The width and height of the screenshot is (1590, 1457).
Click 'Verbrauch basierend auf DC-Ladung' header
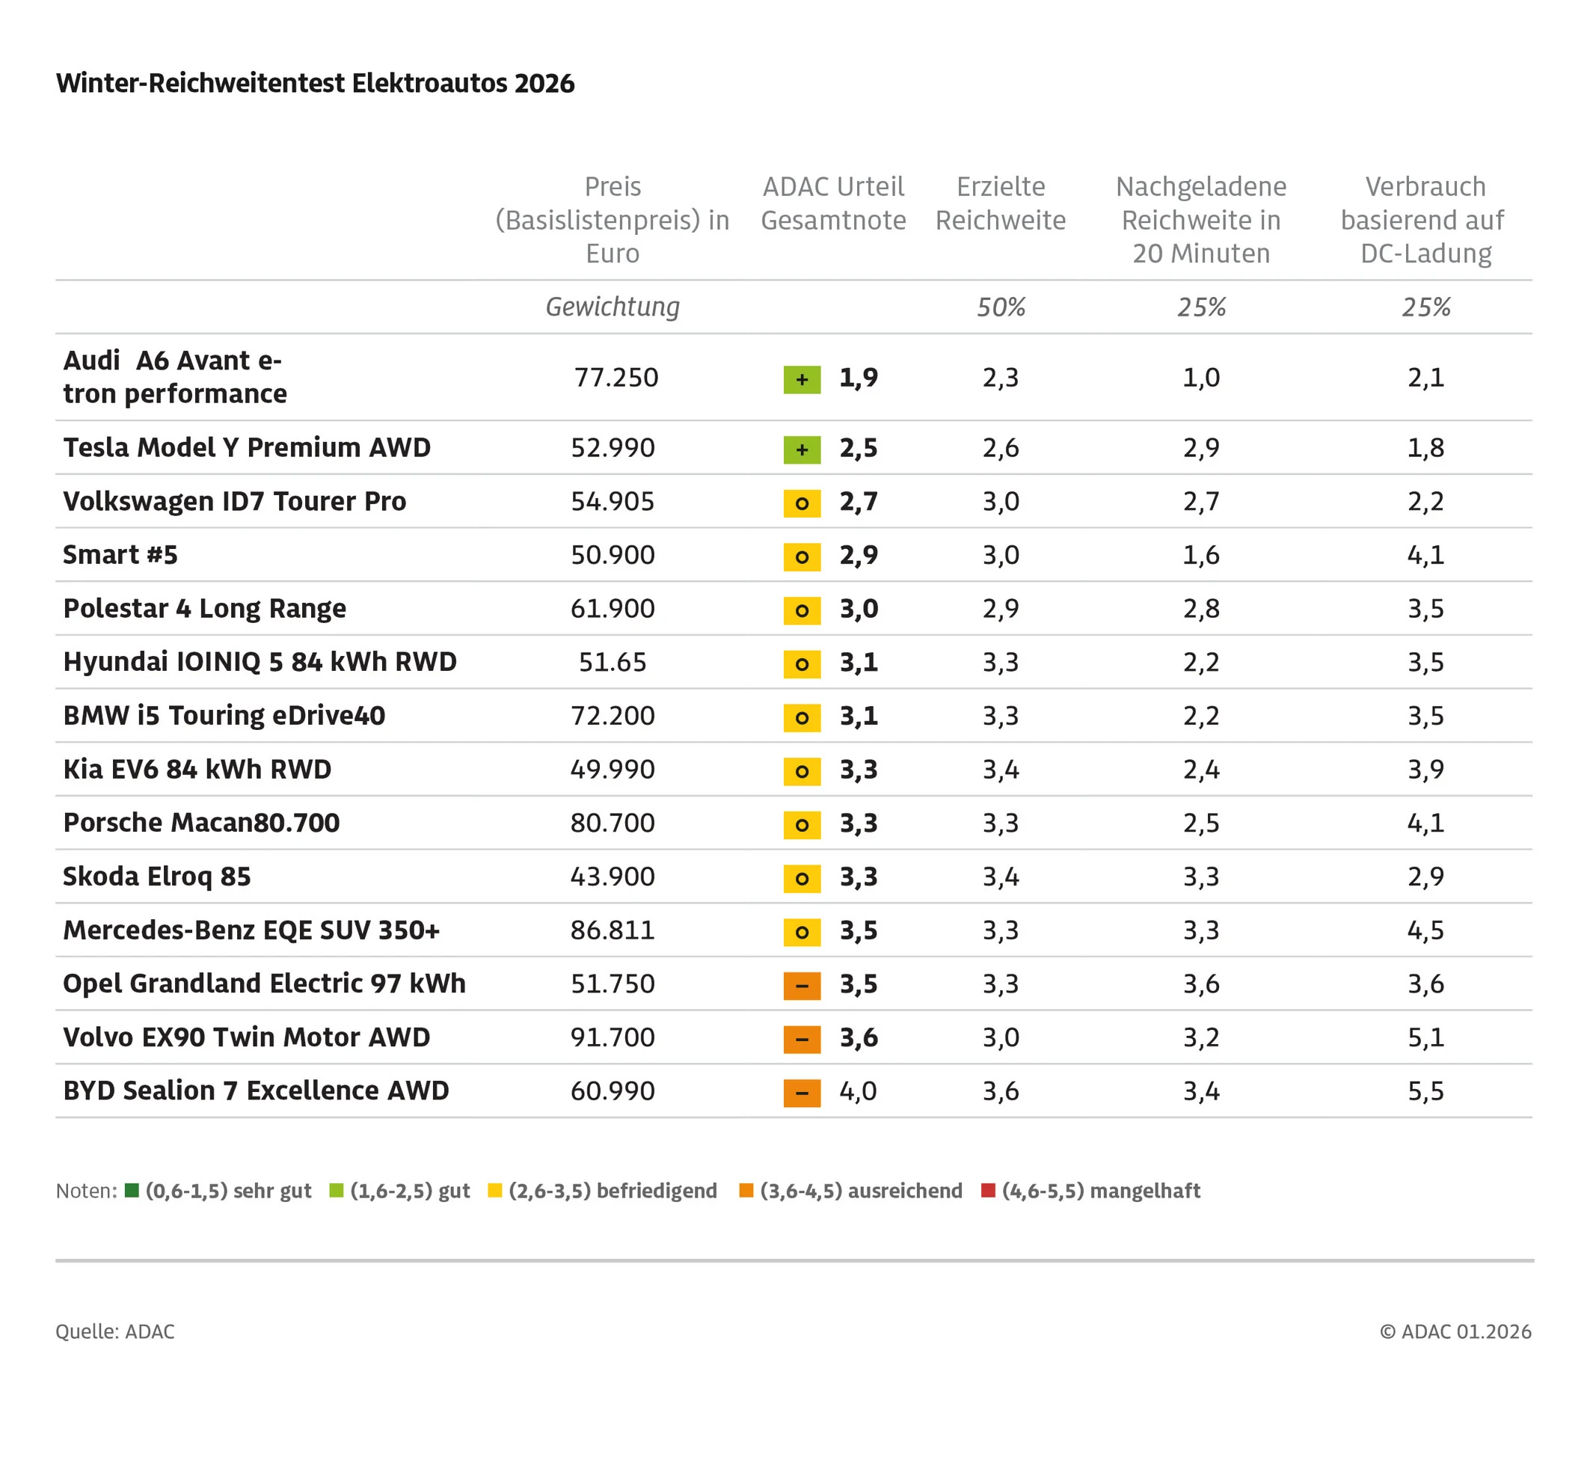1425,220
